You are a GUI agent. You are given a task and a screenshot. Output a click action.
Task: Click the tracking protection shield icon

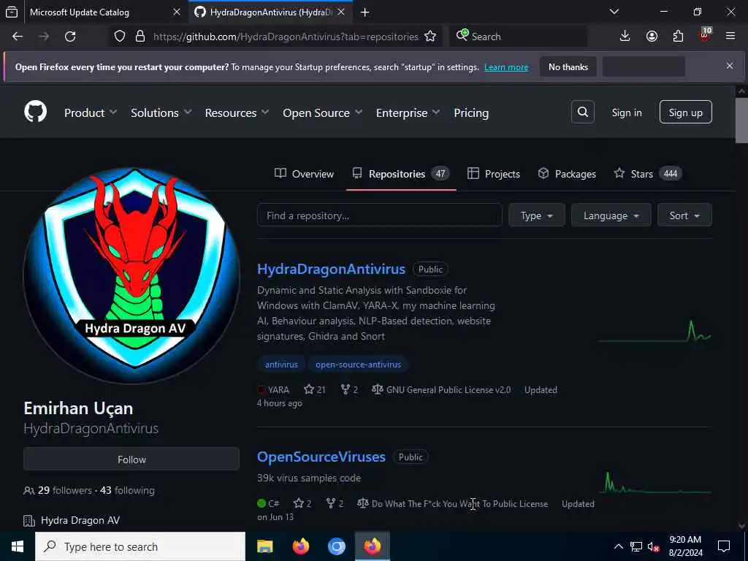click(x=120, y=37)
